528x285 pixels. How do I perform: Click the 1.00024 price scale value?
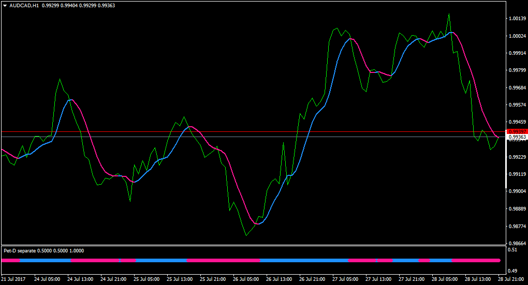[518, 36]
